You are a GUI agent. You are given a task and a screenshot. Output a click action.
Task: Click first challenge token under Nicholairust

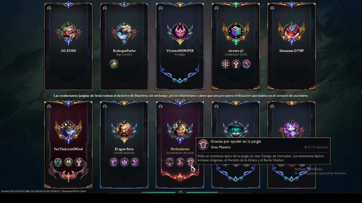click(170, 162)
